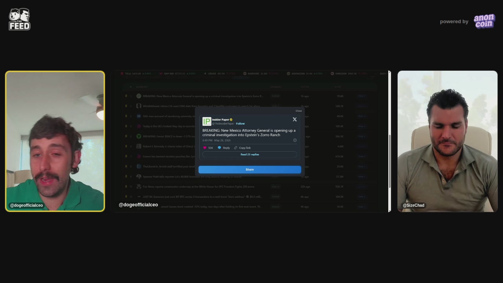The width and height of the screenshot is (503, 283).
Task: Click the tweet timestamp 6:49 PM
Action: click(x=217, y=140)
